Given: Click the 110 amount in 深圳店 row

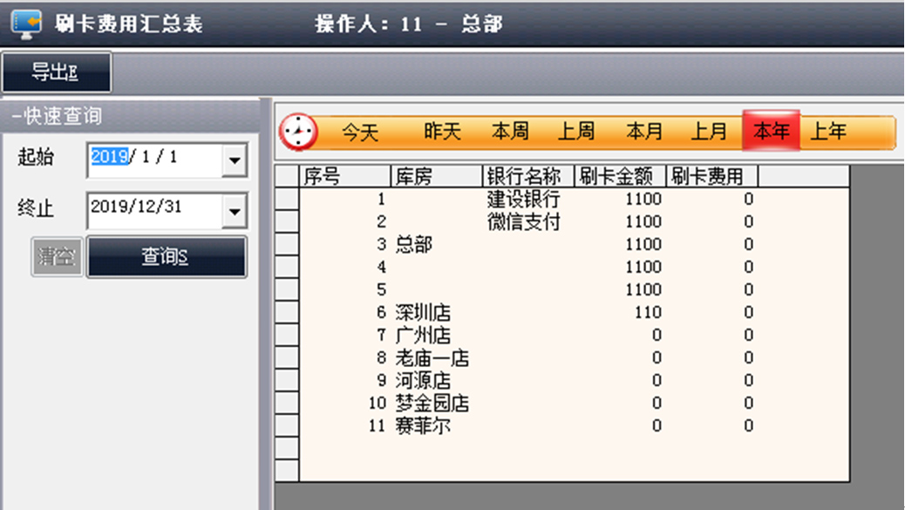Looking at the screenshot, I should point(648,313).
